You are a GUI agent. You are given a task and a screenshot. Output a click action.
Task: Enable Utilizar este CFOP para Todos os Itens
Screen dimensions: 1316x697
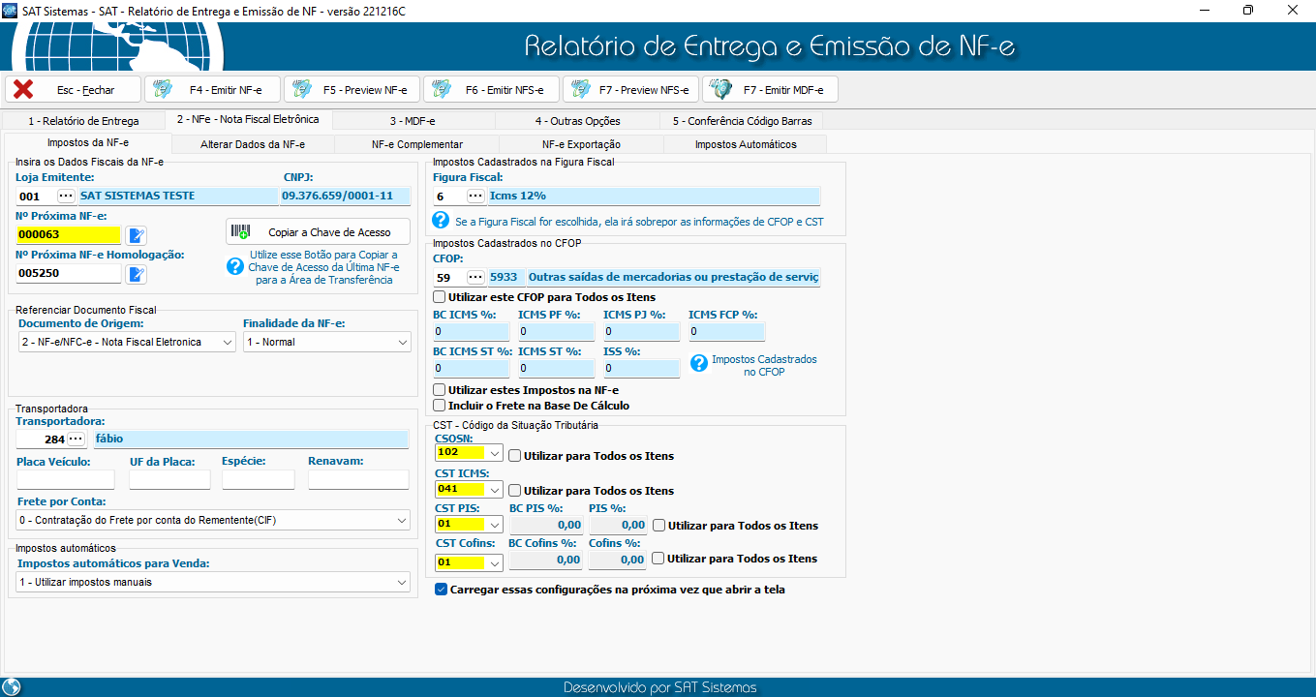click(x=441, y=297)
